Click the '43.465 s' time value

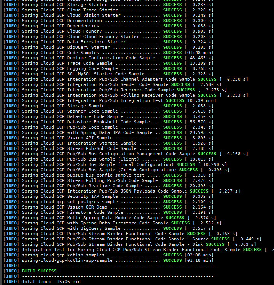pos(200,58)
